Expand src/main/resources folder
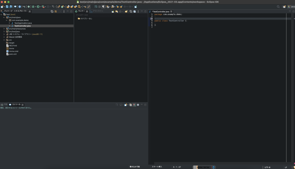The height and width of the screenshot is (169, 295). click(4, 29)
